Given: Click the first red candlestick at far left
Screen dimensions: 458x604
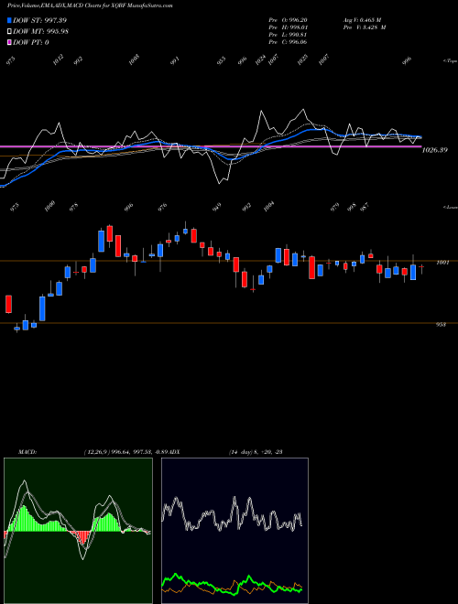Looking at the screenshot, I should (x=8, y=304).
